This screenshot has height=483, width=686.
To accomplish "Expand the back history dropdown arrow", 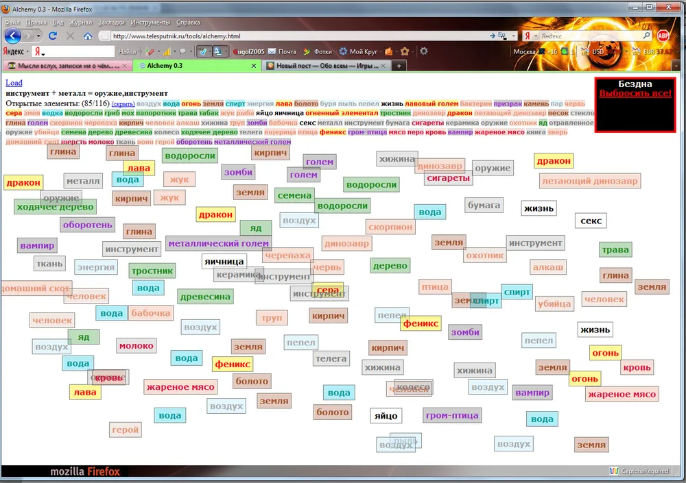I will 38,36.
